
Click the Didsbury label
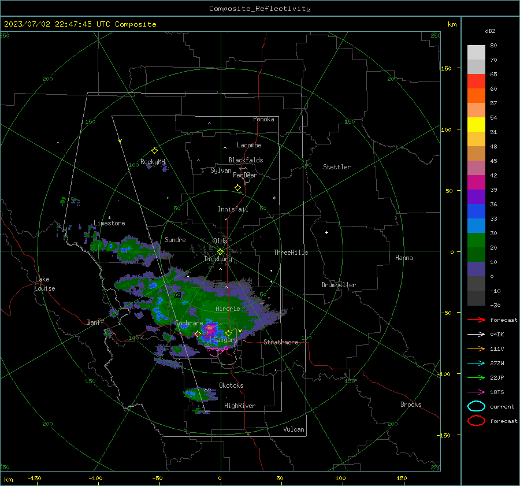218,259
